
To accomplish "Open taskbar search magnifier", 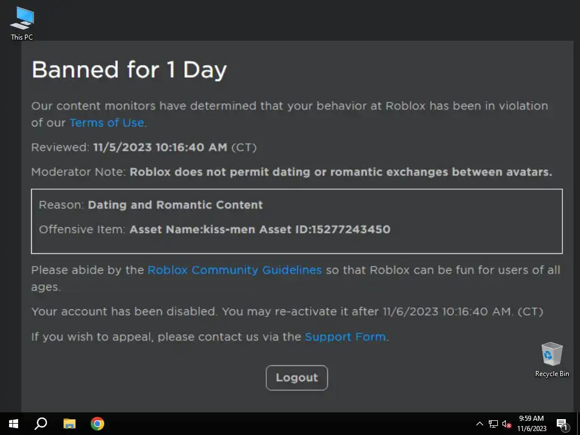I will (x=41, y=424).
